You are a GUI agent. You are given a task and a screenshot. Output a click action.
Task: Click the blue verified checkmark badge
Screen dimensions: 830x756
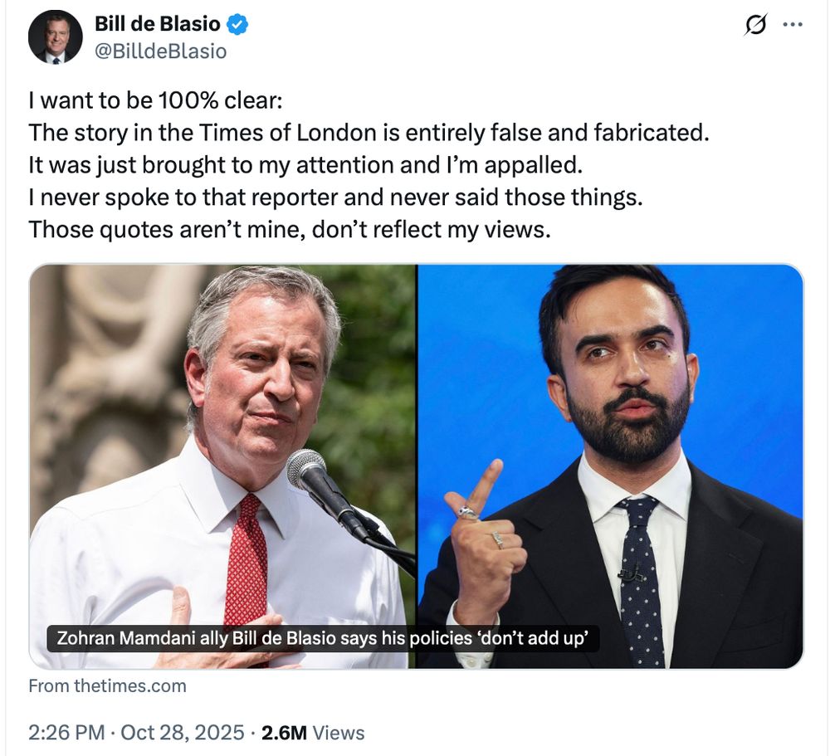click(237, 24)
